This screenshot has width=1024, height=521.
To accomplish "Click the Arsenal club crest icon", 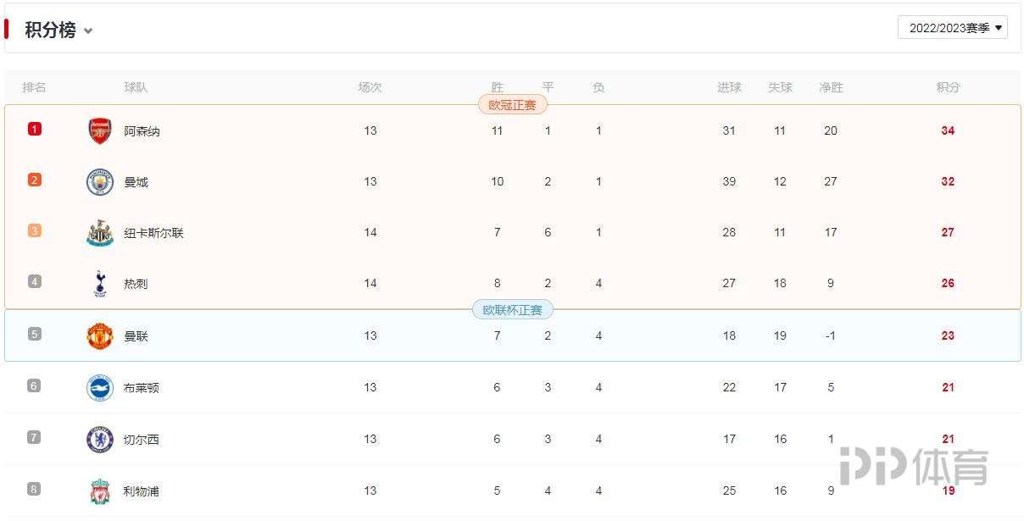I will [100, 130].
